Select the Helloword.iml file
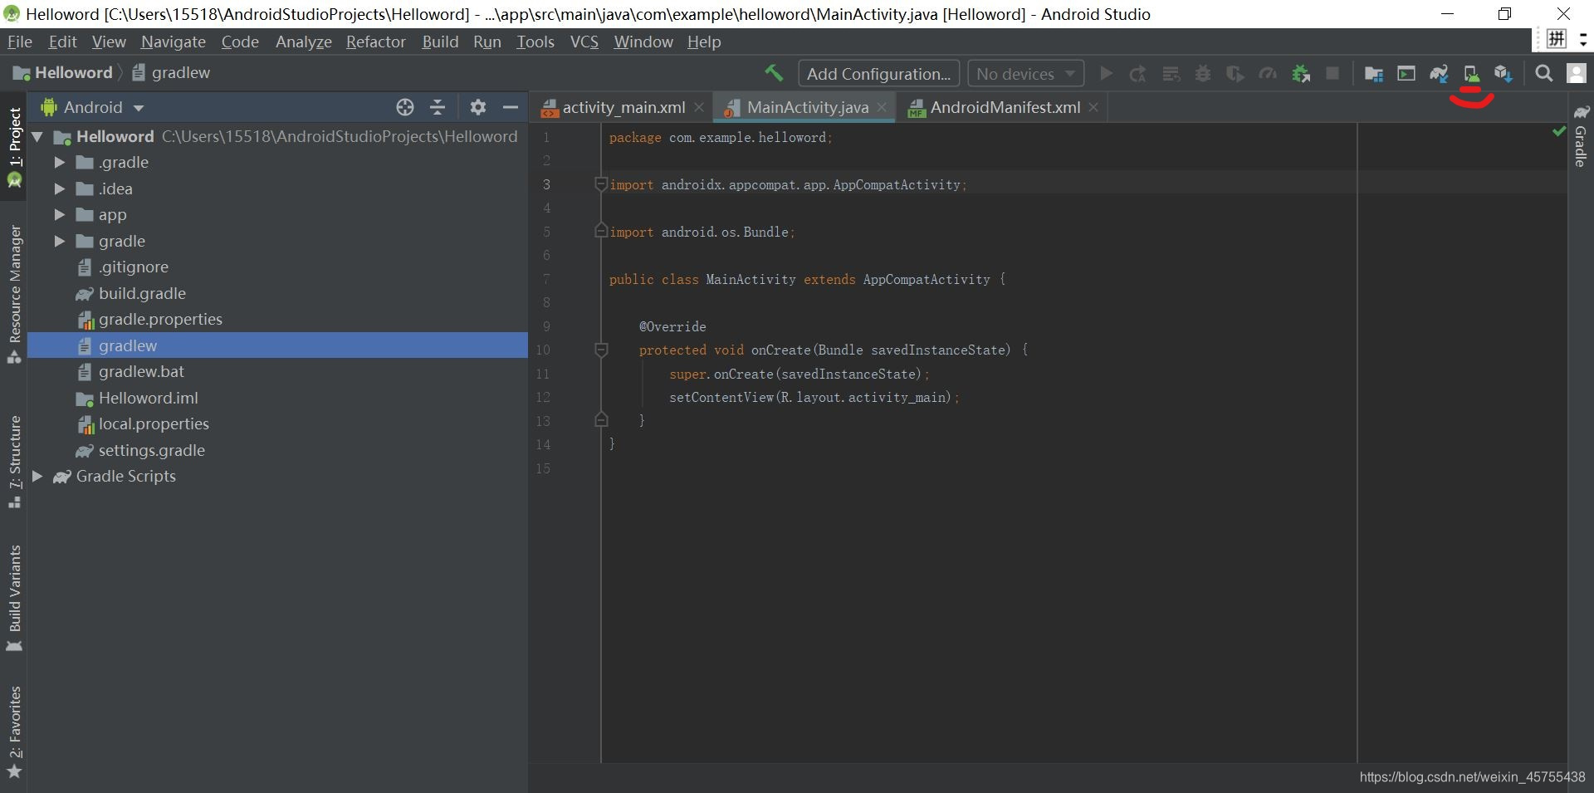 [148, 398]
